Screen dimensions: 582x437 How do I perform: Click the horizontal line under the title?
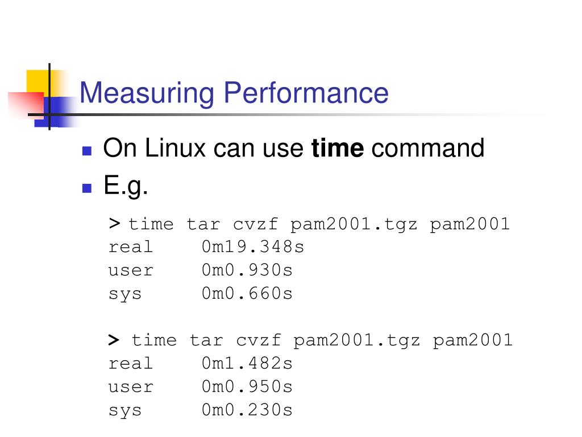click(286, 114)
